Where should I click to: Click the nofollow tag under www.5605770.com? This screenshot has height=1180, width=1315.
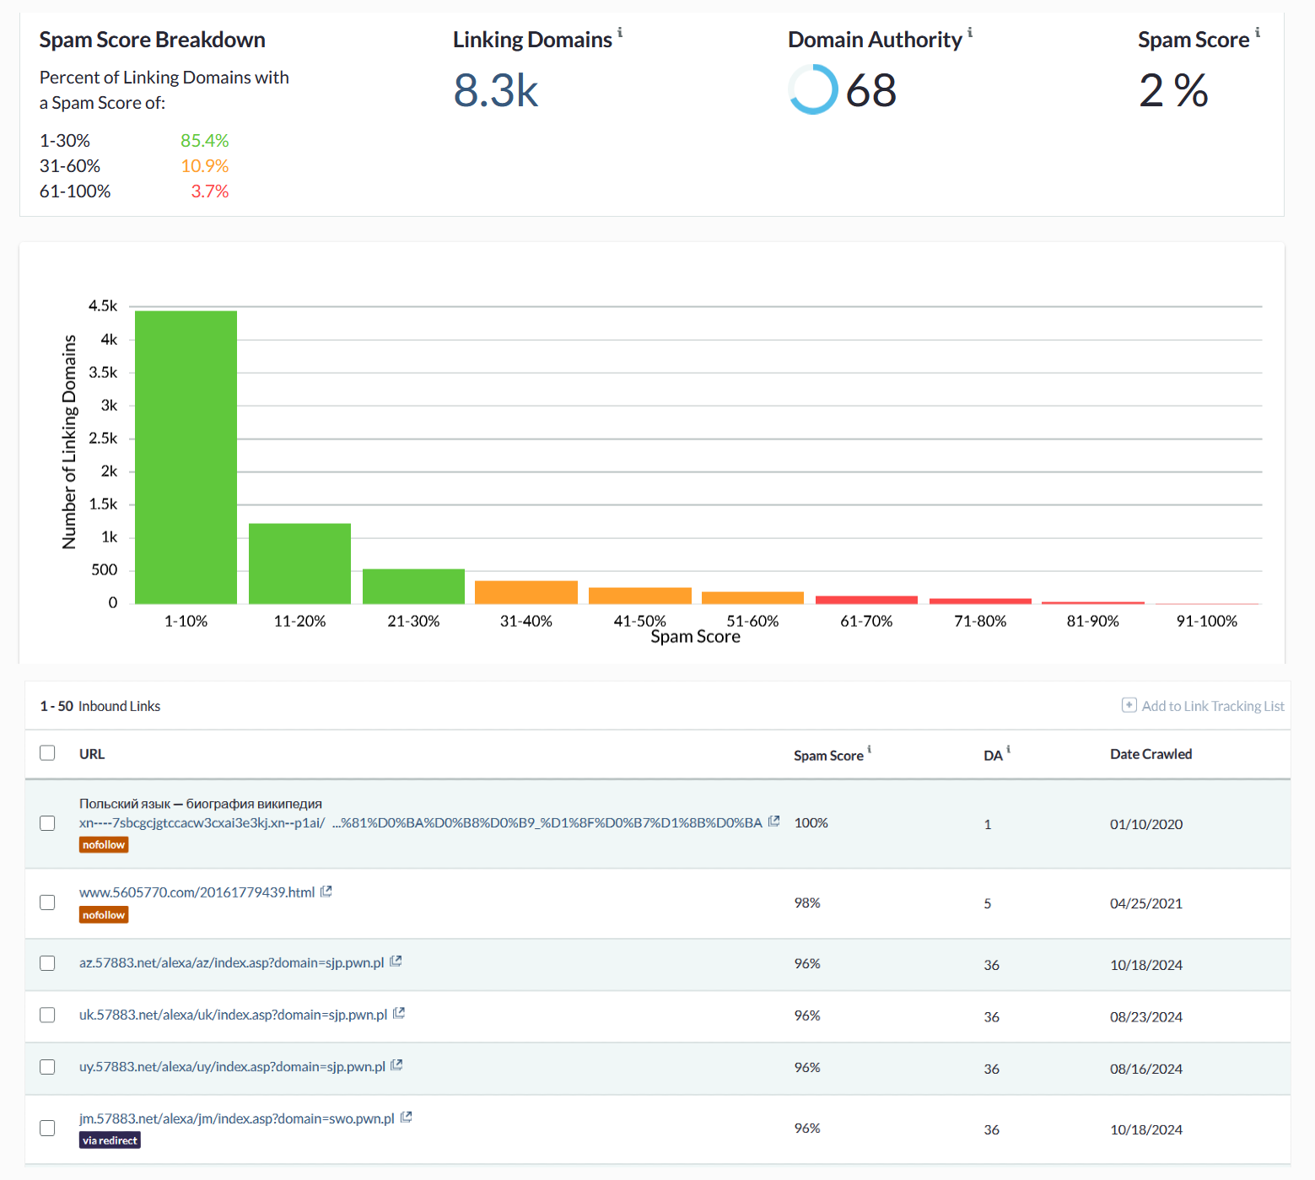[x=104, y=914]
